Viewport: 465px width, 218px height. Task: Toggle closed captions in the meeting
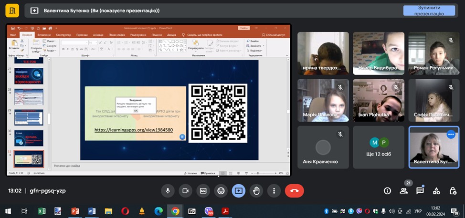[203, 191]
